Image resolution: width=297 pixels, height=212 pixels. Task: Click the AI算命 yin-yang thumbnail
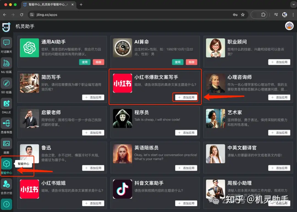(x=123, y=48)
